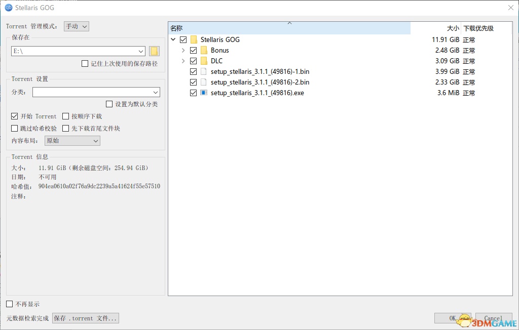This screenshot has height=330, width=519.
Task: Open the 内容布局 layout dropdown
Action: 72,141
